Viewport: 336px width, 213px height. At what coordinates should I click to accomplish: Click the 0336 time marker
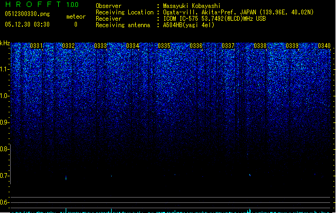(196, 45)
